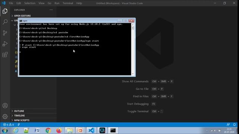Image resolution: width=239 pixels, height=134 pixels.
Task: Open the Run and Debug view
Action: (5, 44)
